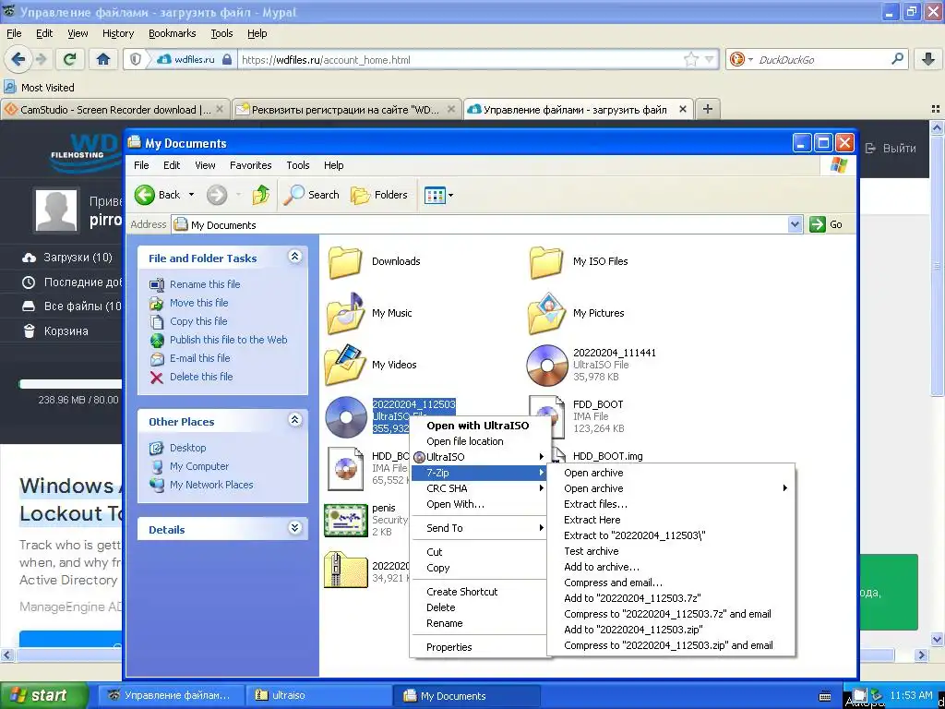The width and height of the screenshot is (945, 709).
Task: Click the Delete this file task
Action: [x=200, y=377]
